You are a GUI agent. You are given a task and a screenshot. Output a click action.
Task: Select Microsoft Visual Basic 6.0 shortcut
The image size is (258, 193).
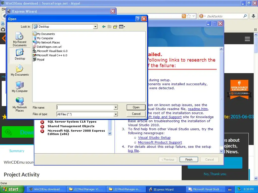[50, 51]
